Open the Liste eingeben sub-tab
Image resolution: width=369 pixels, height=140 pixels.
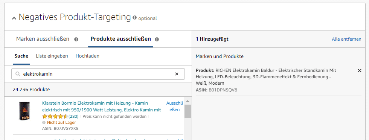click(52, 56)
